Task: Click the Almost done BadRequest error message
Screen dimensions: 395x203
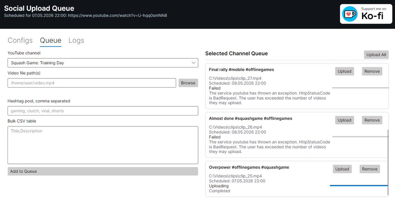Action: point(270,147)
